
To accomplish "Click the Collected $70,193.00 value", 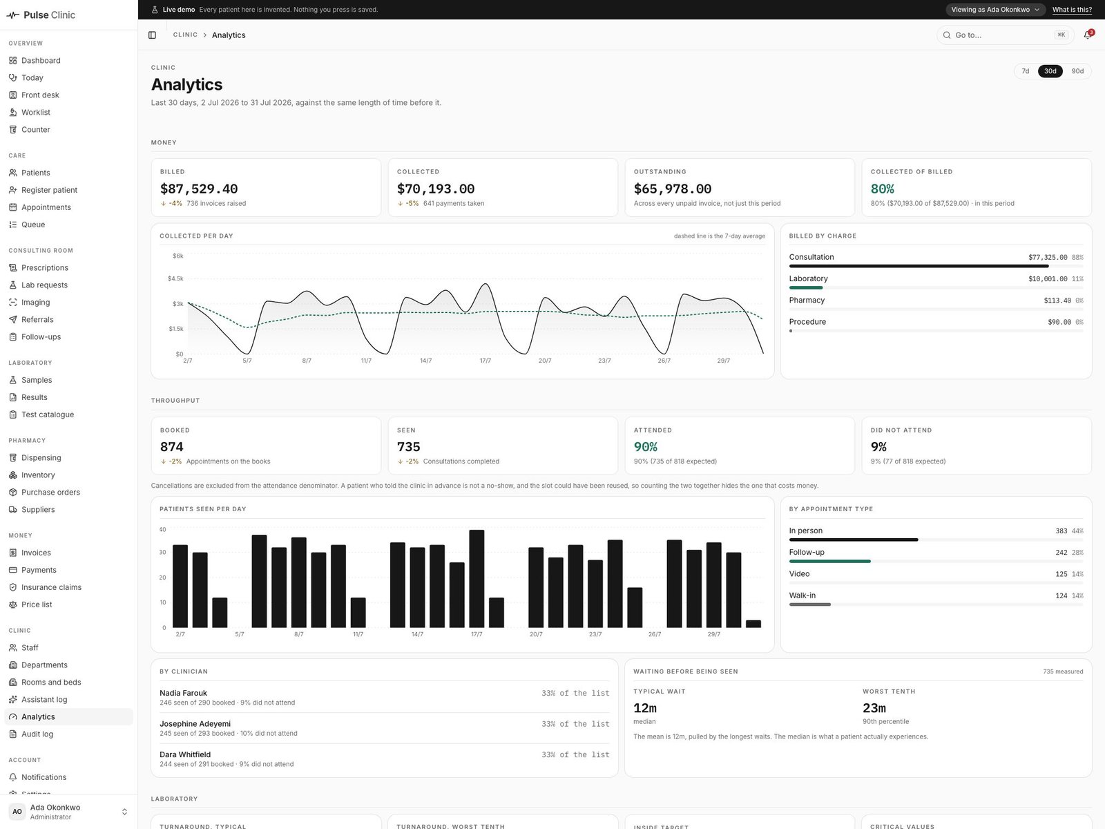I will pyautogui.click(x=436, y=189).
